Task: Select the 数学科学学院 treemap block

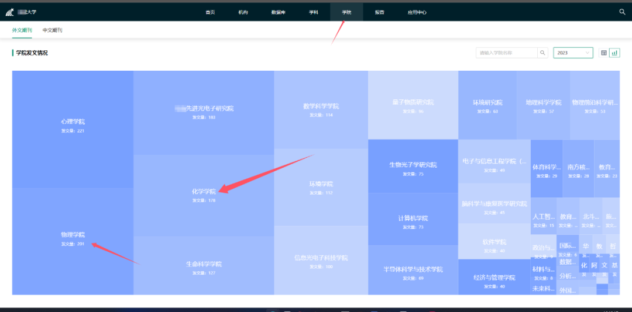Action: [x=321, y=109]
